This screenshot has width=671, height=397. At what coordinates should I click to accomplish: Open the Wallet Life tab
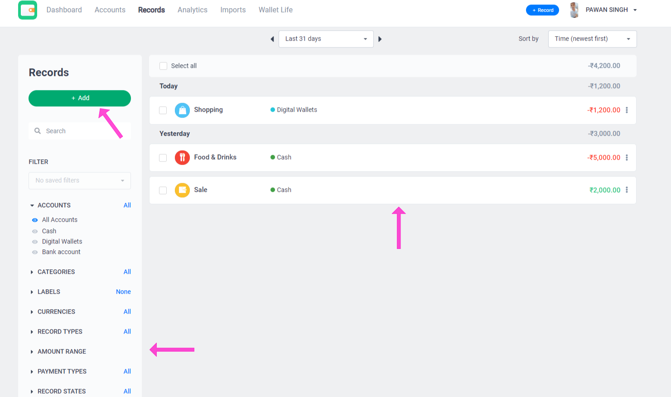click(275, 10)
